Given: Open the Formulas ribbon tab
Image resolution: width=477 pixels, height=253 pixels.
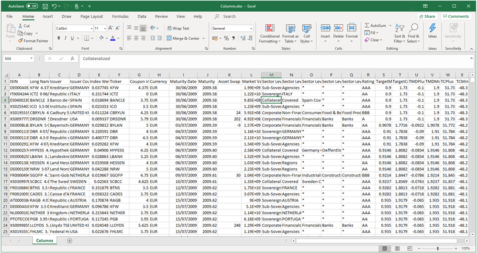Looking at the screenshot, I should point(120,16).
